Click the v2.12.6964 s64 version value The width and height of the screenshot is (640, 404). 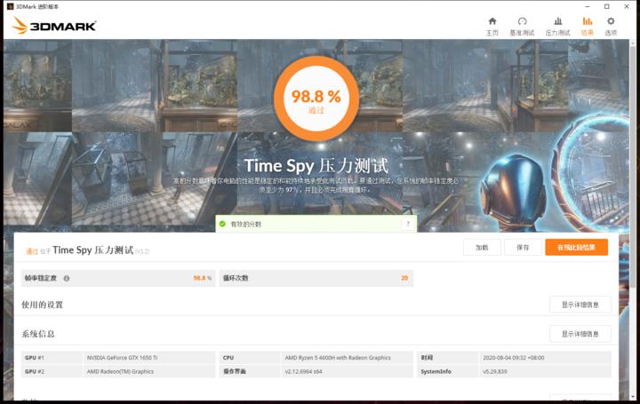[x=303, y=371]
